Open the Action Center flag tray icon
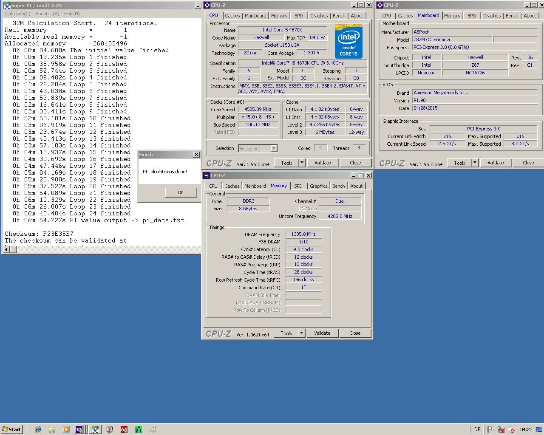The image size is (544, 435). pos(490,429)
